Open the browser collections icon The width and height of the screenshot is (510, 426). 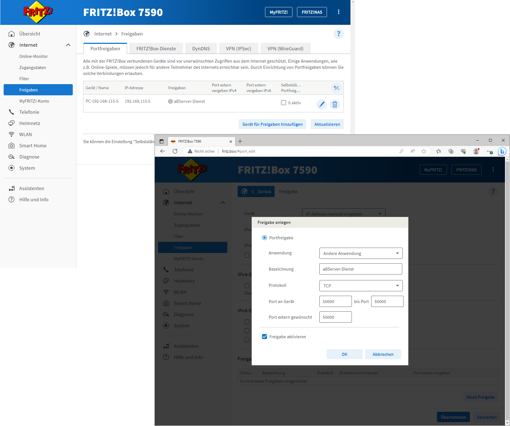click(x=451, y=151)
